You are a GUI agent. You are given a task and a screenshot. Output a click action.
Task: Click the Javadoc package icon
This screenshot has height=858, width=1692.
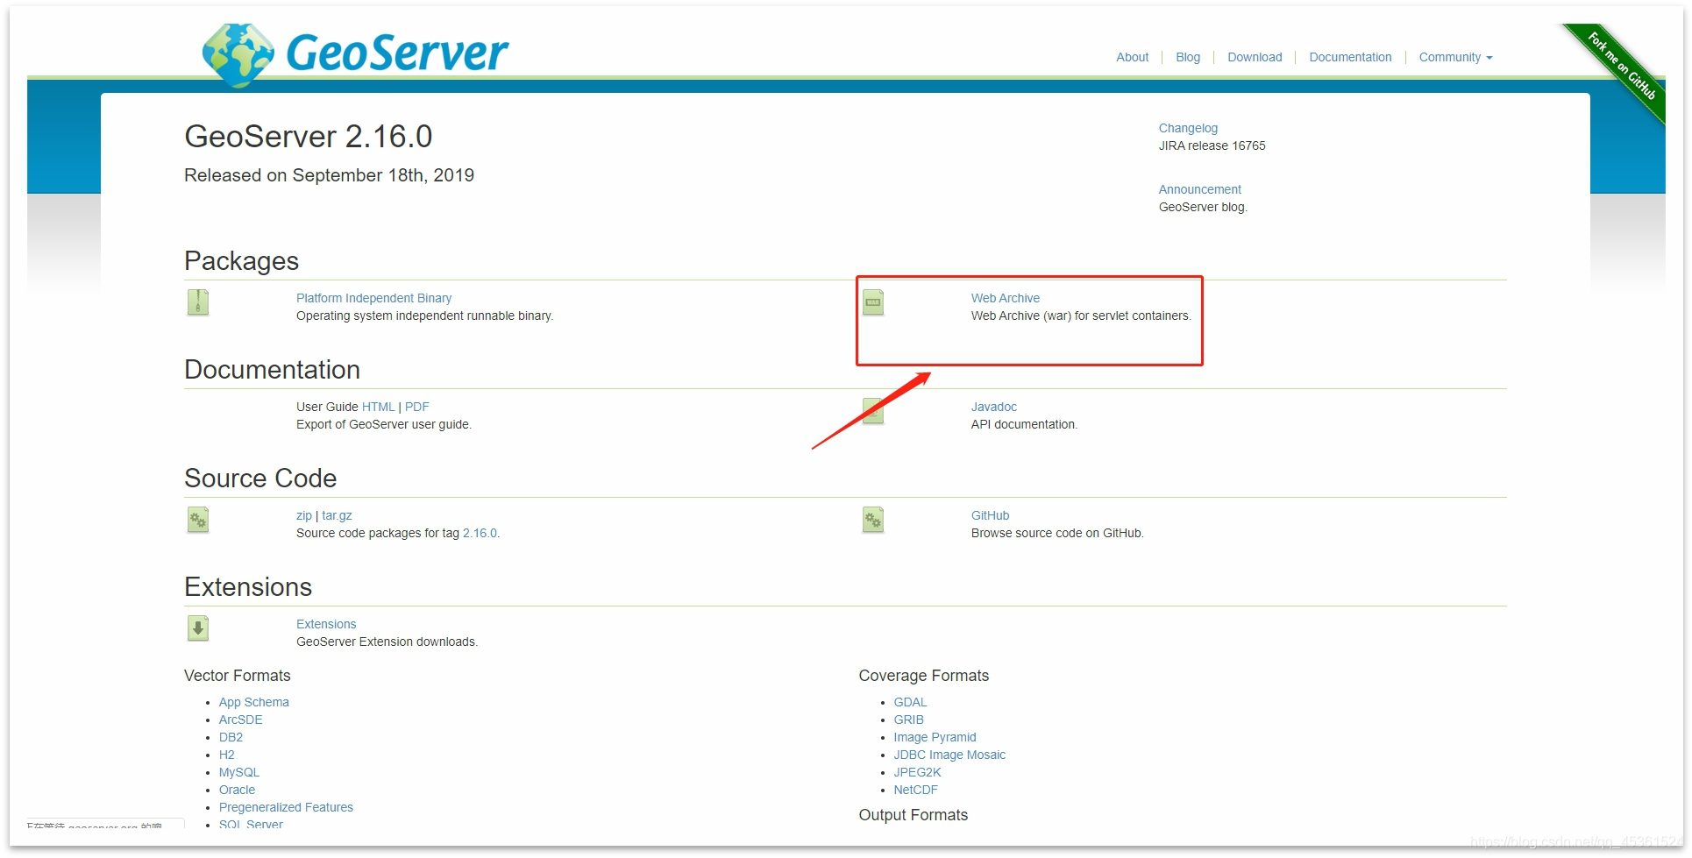pyautogui.click(x=873, y=412)
